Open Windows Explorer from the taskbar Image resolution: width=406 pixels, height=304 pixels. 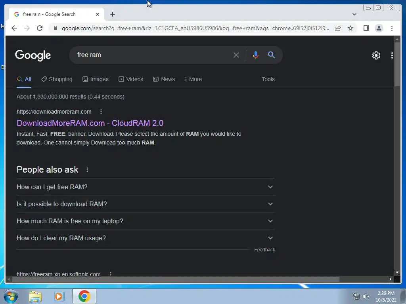click(x=35, y=296)
